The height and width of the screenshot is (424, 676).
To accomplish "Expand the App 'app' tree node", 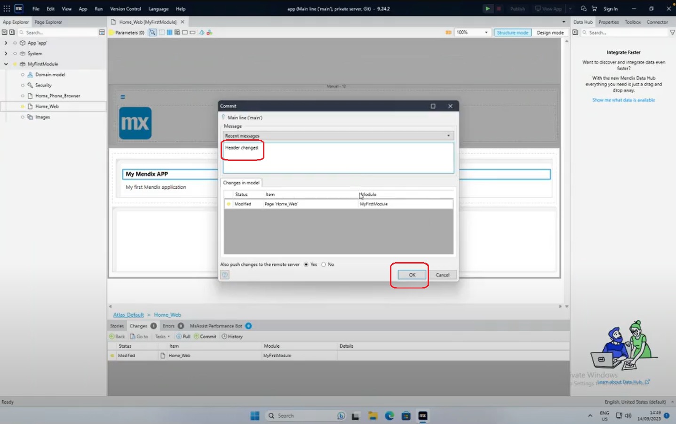I will [x=6, y=43].
